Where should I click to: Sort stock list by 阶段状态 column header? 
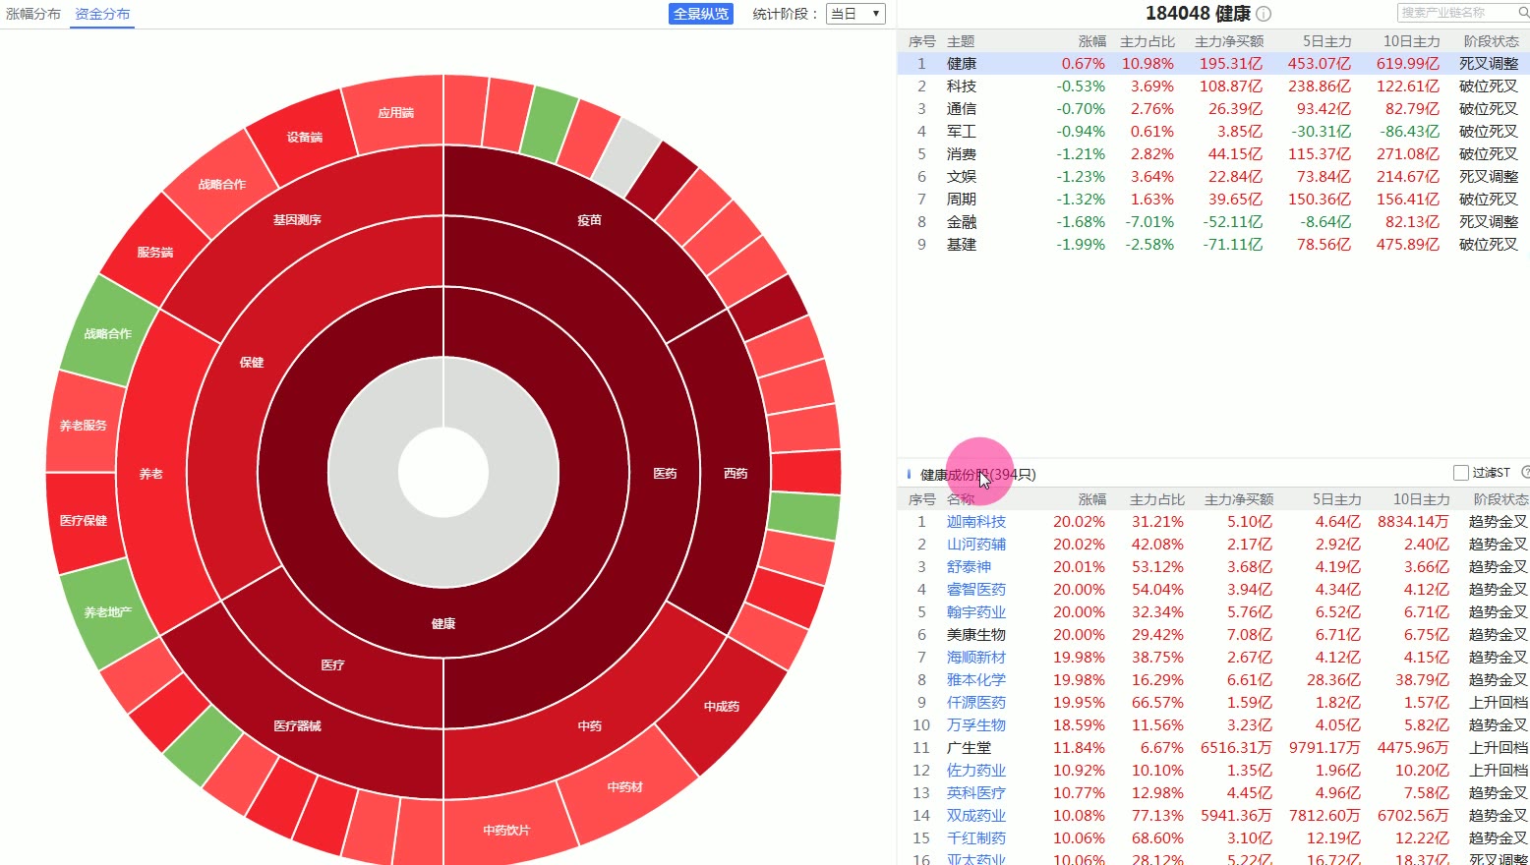point(1501,499)
